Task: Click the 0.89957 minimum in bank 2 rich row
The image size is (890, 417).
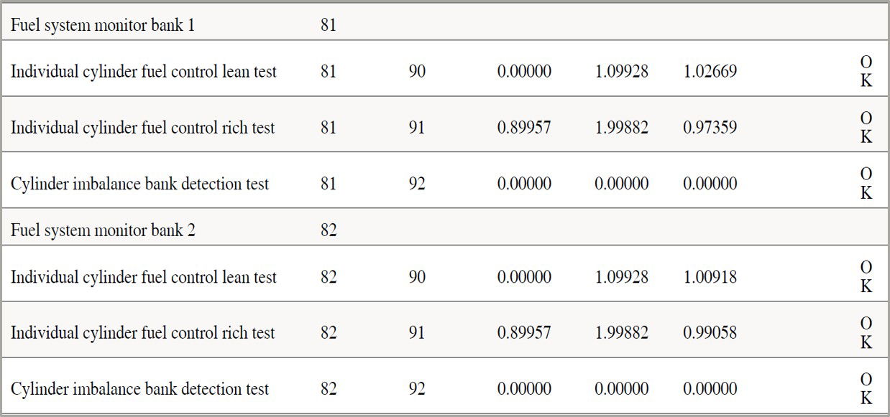Action: point(524,333)
